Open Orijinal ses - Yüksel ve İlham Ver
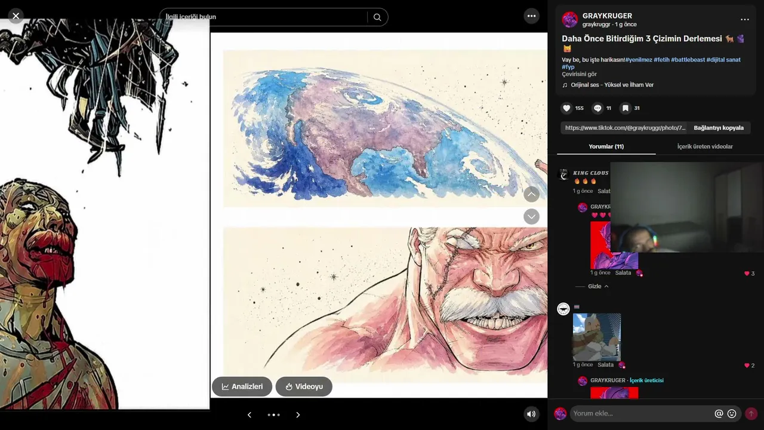 click(x=612, y=85)
